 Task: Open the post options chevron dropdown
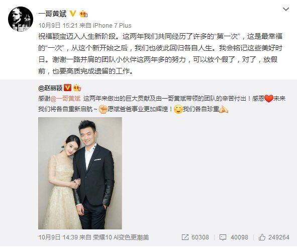click(x=285, y=9)
